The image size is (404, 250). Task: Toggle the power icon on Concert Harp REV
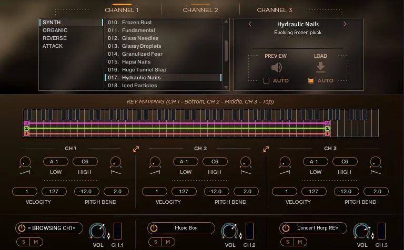[x=286, y=228]
